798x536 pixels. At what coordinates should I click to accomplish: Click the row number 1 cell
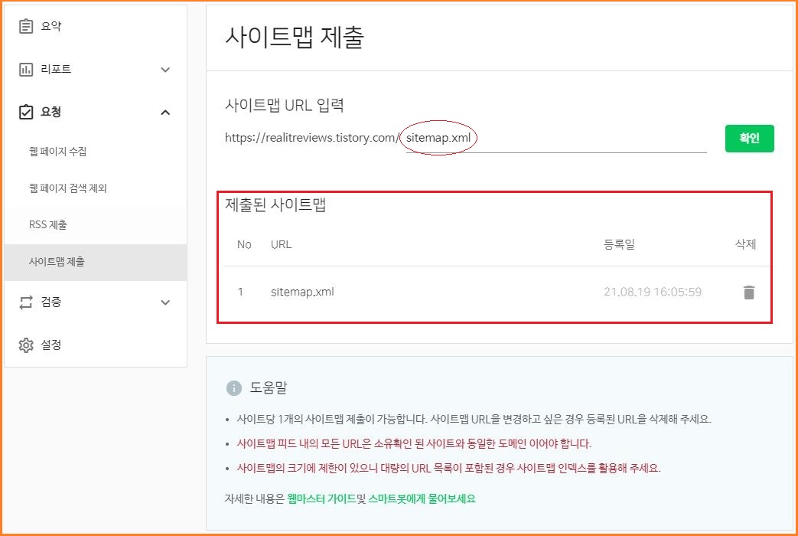[x=240, y=292]
